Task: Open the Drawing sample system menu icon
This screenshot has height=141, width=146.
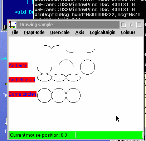Action: (13, 25)
